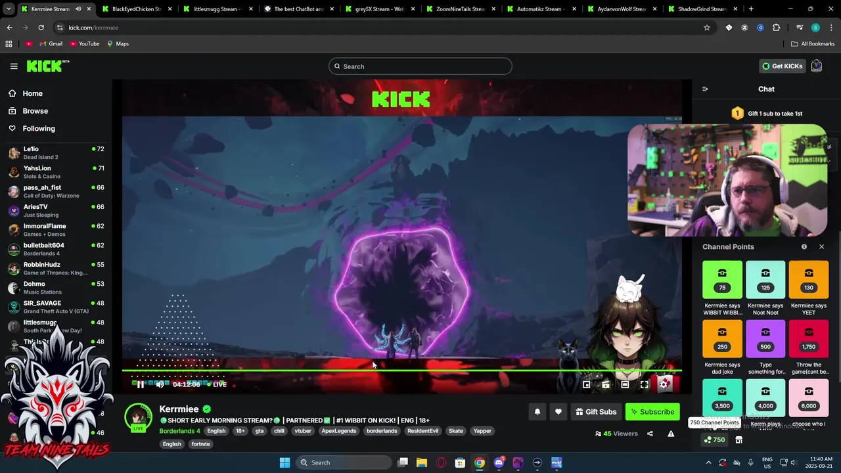
Task: Pause the stream video
Action: coord(140,384)
